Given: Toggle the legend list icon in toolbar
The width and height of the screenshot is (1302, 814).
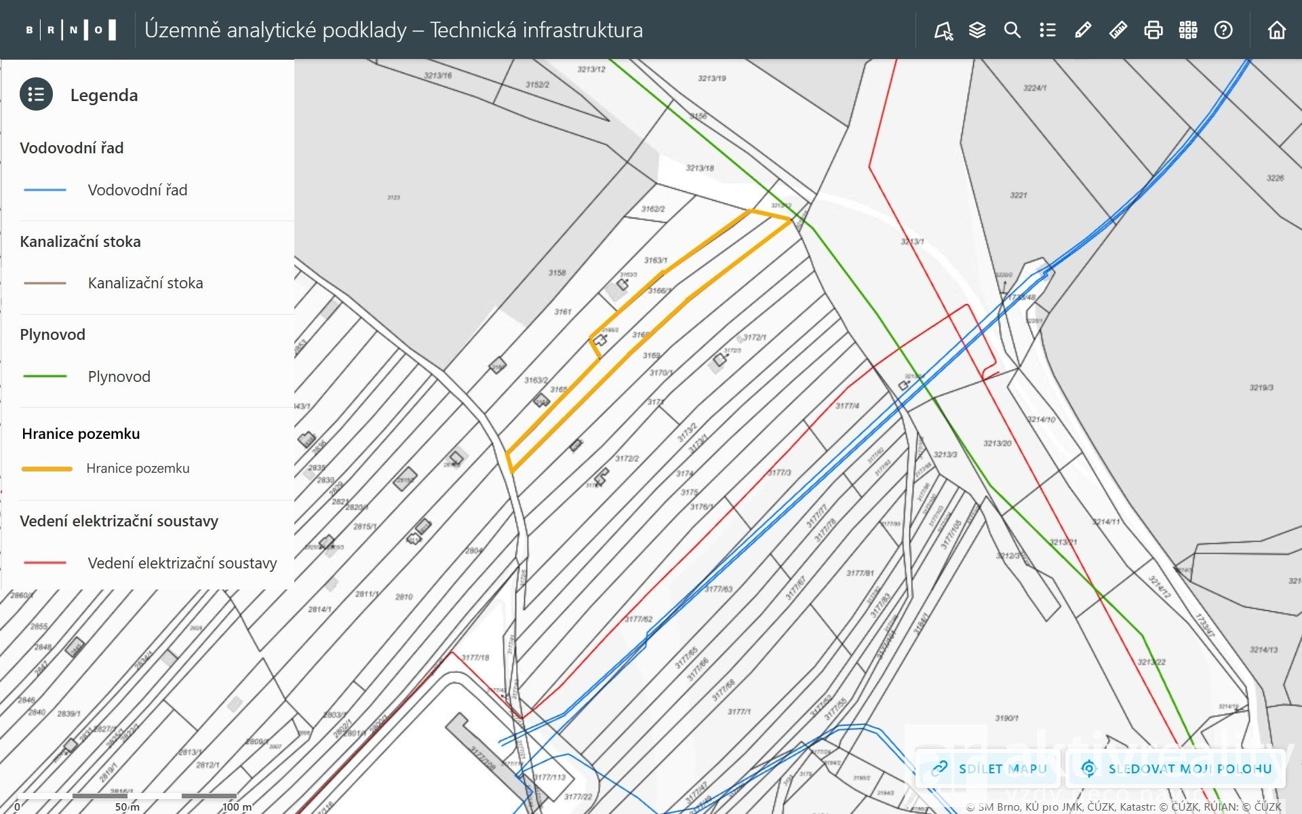Looking at the screenshot, I should pyautogui.click(x=1048, y=31).
